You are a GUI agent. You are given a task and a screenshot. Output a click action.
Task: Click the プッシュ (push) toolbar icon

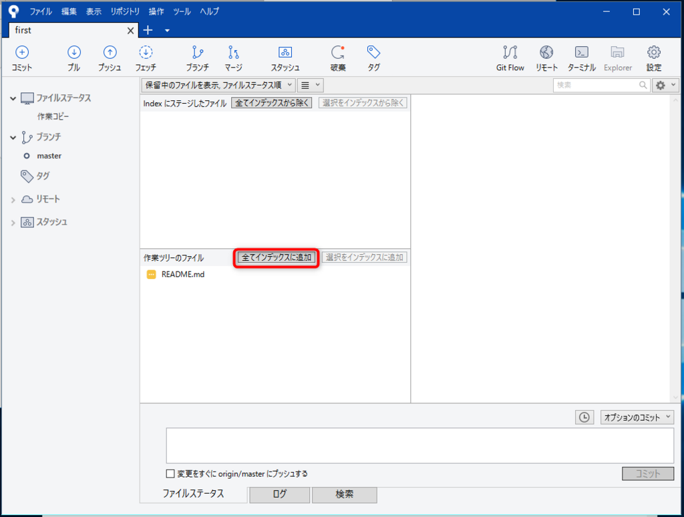tap(110, 52)
